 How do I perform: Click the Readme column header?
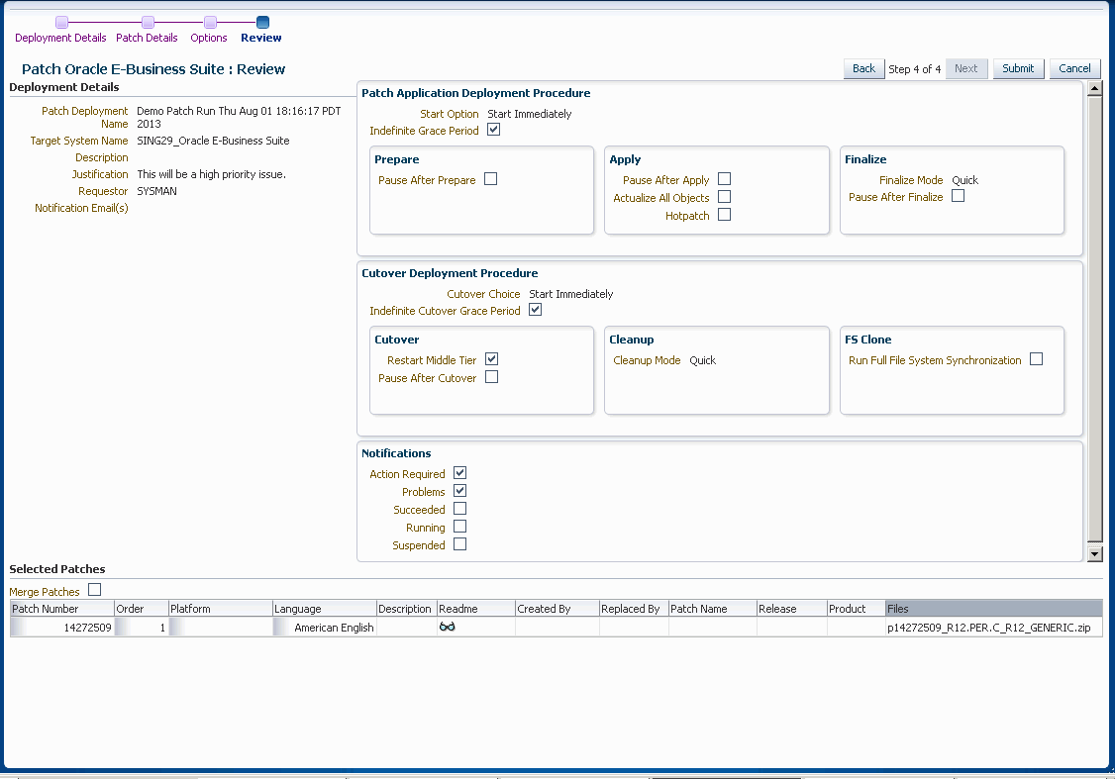tap(475, 609)
